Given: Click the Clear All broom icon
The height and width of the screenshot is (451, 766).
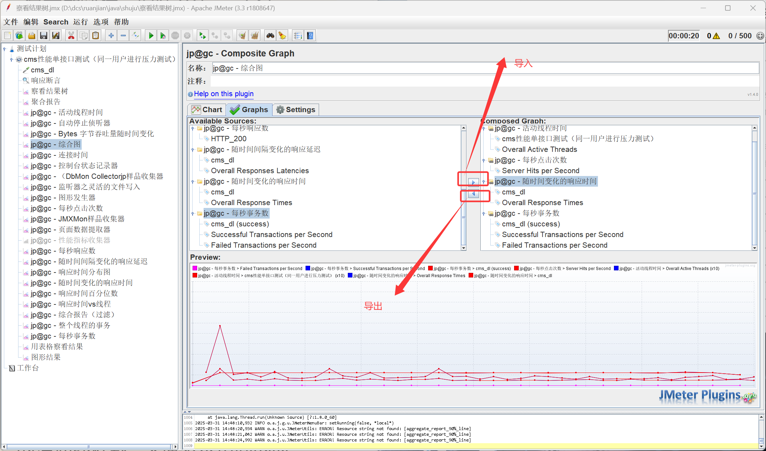Looking at the screenshot, I should (255, 35).
